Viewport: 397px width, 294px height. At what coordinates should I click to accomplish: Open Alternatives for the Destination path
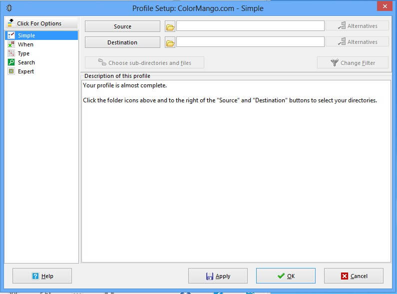click(357, 42)
